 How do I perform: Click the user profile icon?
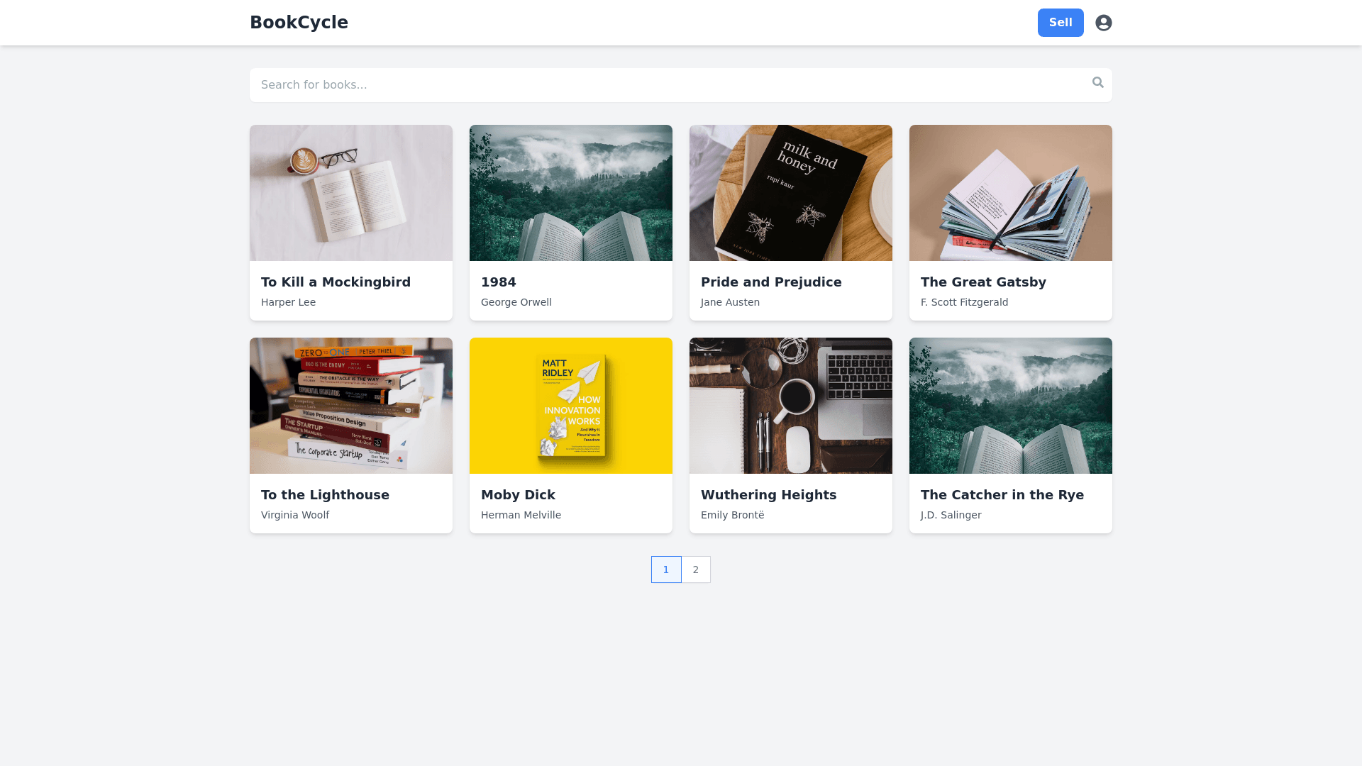pos(1103,23)
